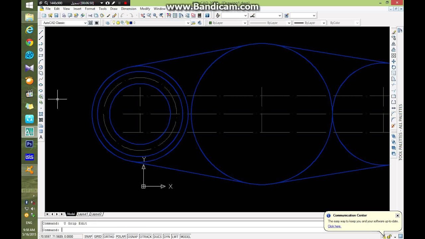Toggle POLAR tracking in status bar

click(121, 237)
